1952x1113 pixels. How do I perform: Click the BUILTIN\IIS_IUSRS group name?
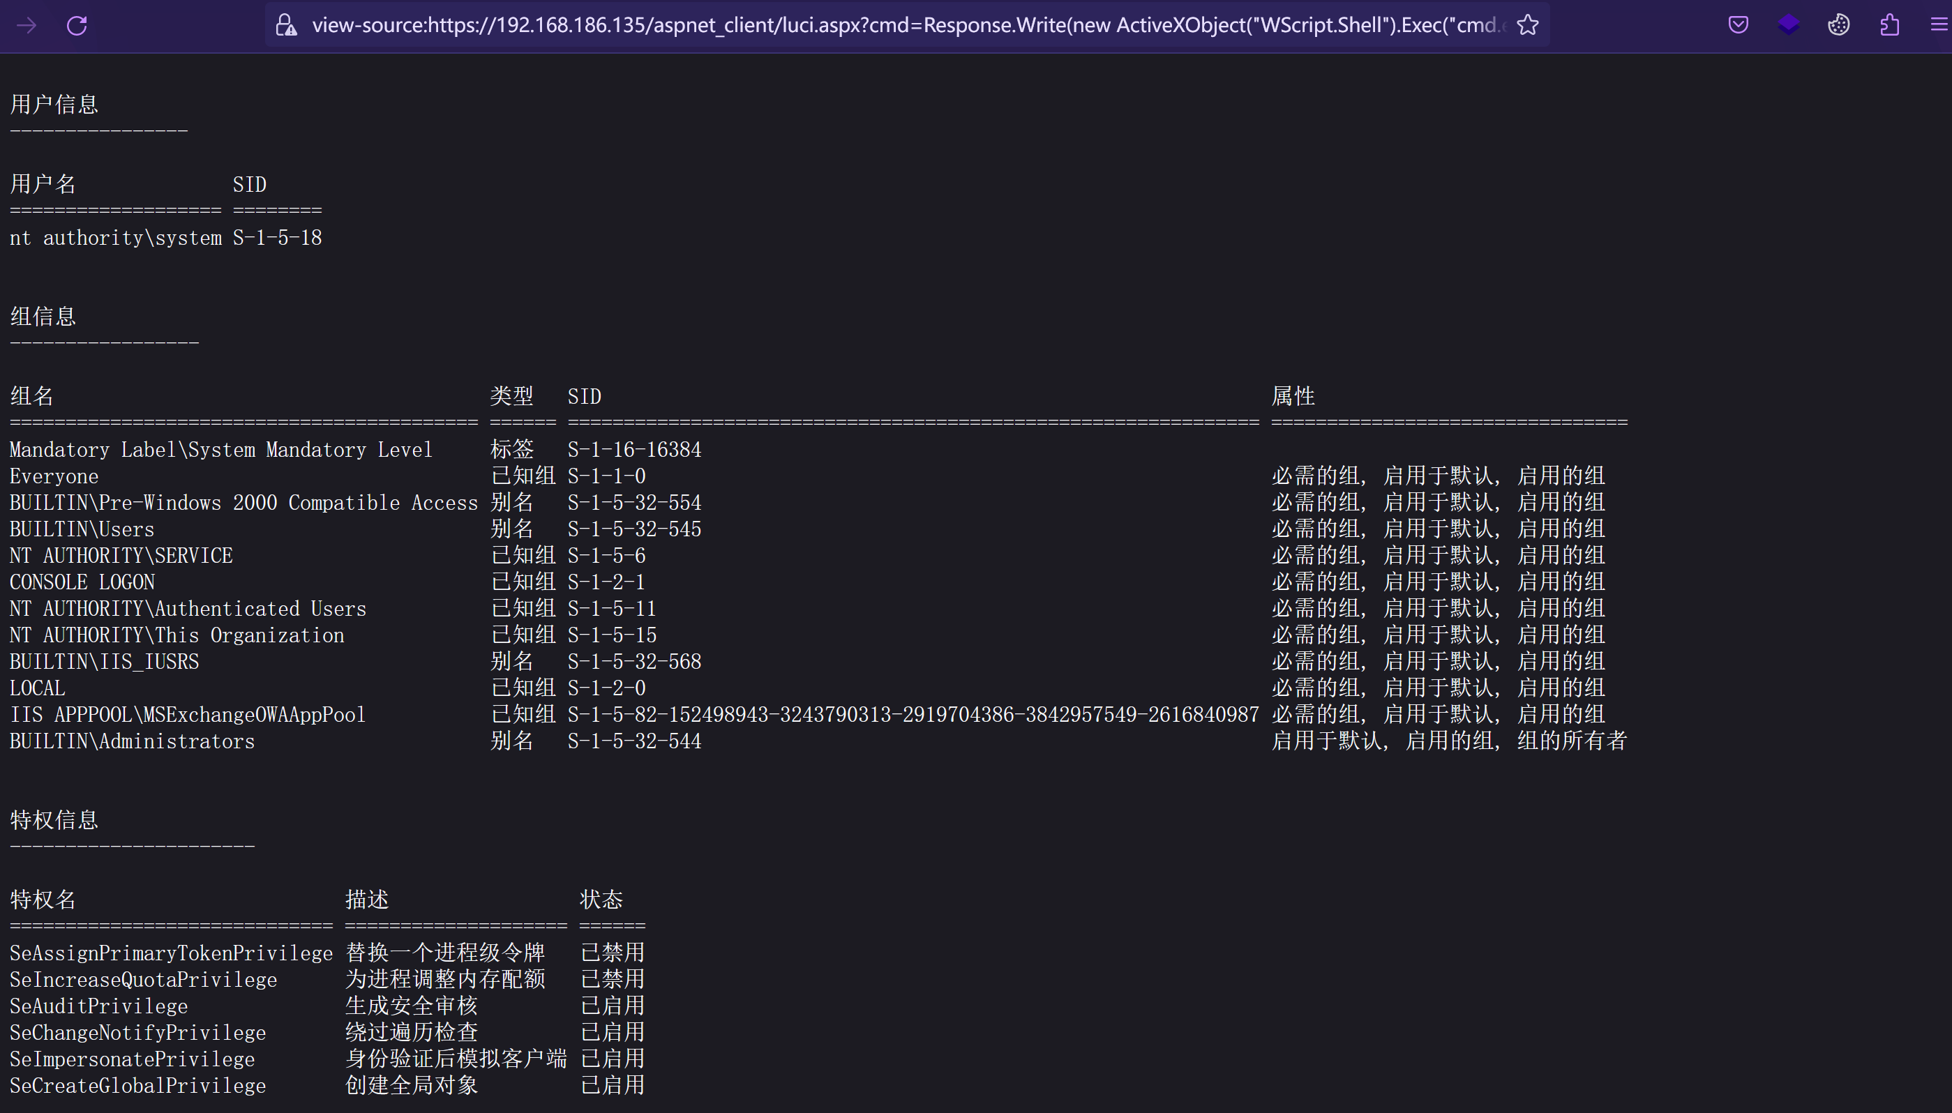(x=104, y=662)
